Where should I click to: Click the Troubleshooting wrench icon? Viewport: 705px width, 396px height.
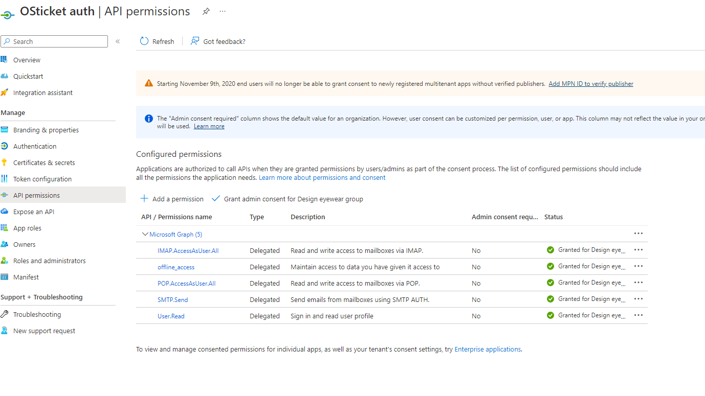point(4,314)
